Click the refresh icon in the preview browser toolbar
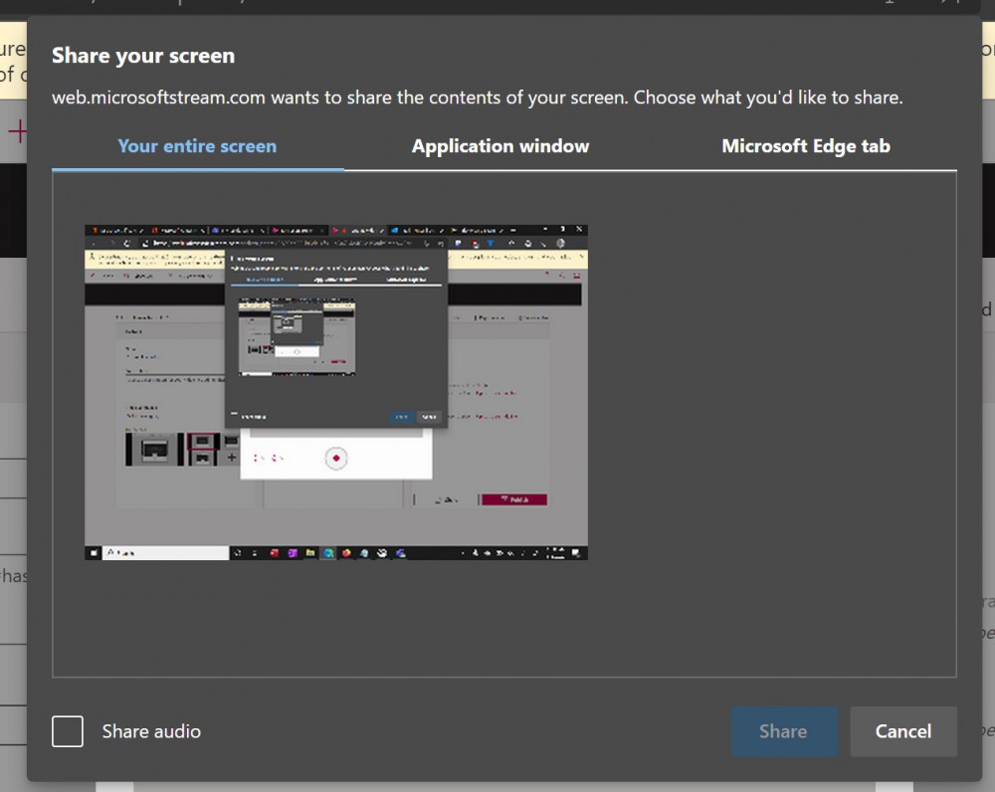Image resolution: width=995 pixels, height=792 pixels. pyautogui.click(x=126, y=243)
